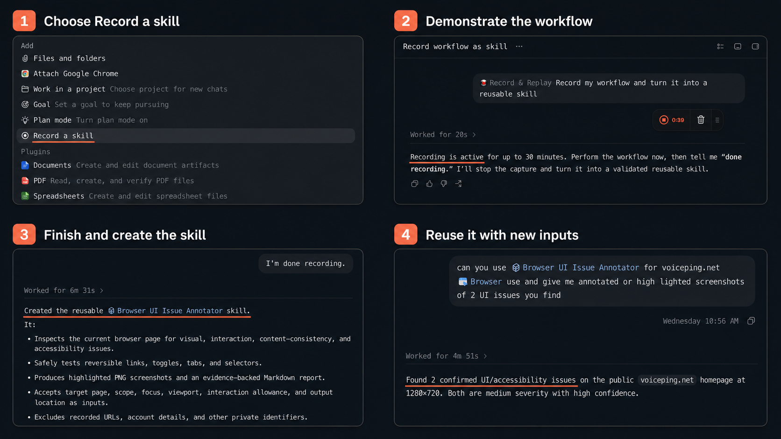Stop the recording with the red stop button
This screenshot has width=781, height=439.
pos(664,120)
